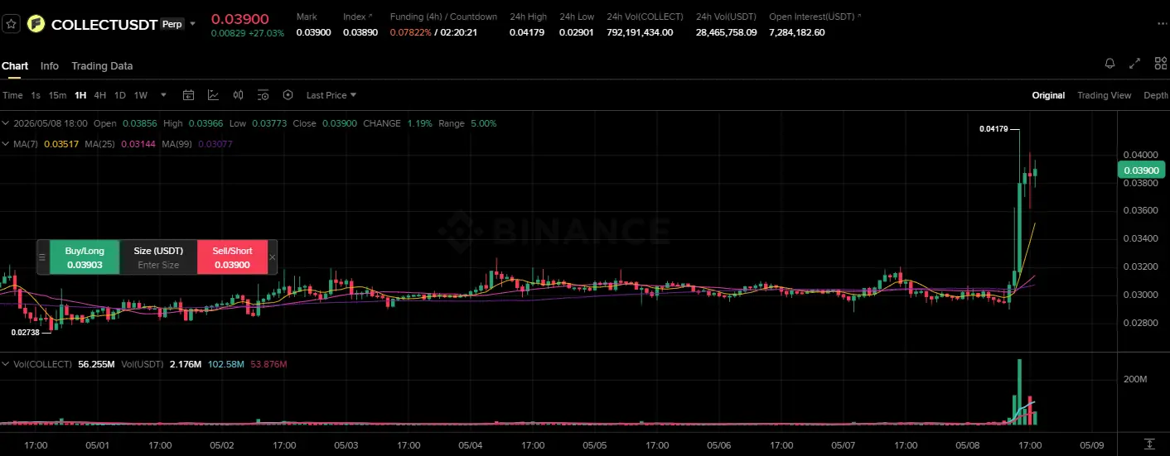Click the Buy/Long 0.03903 button

(x=85, y=257)
